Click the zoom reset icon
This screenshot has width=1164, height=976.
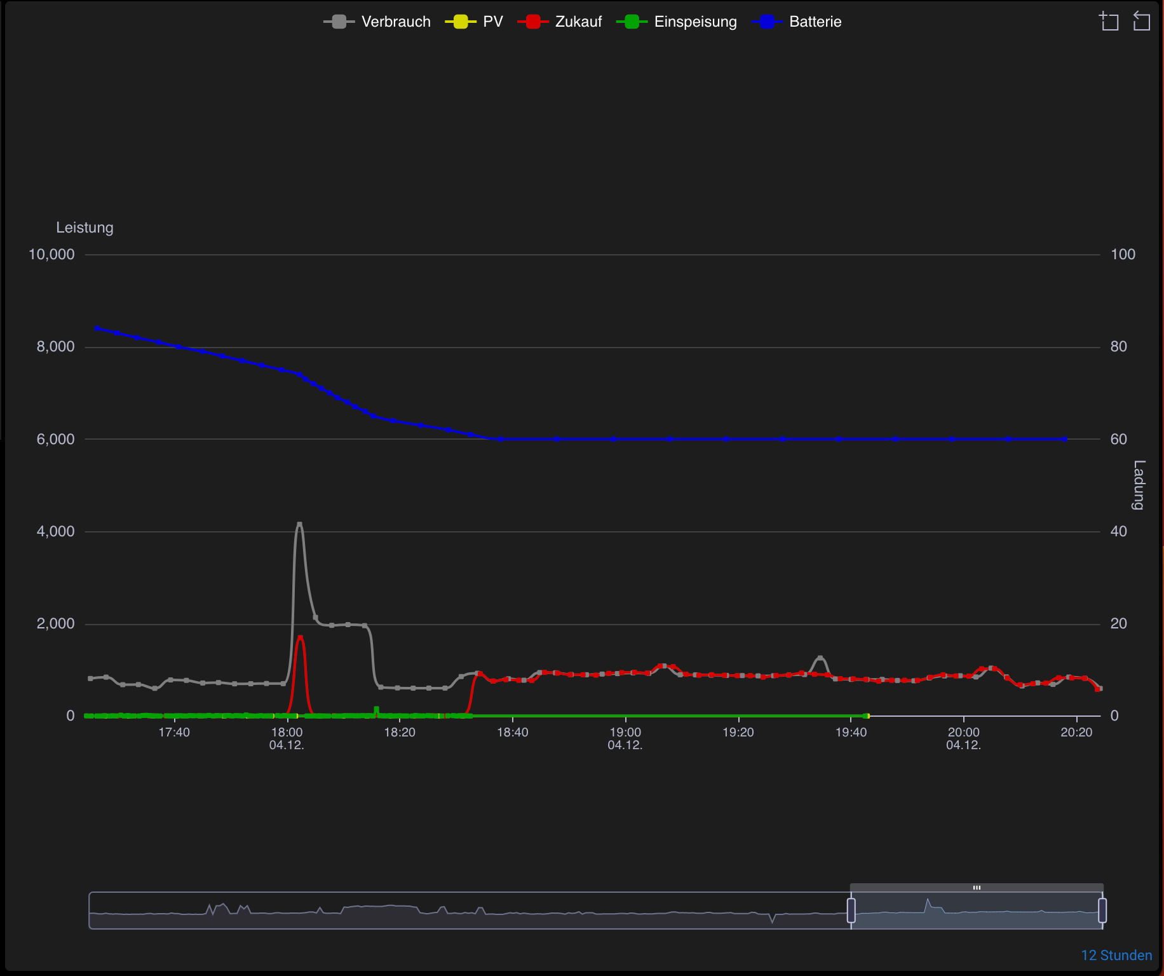click(x=1142, y=21)
